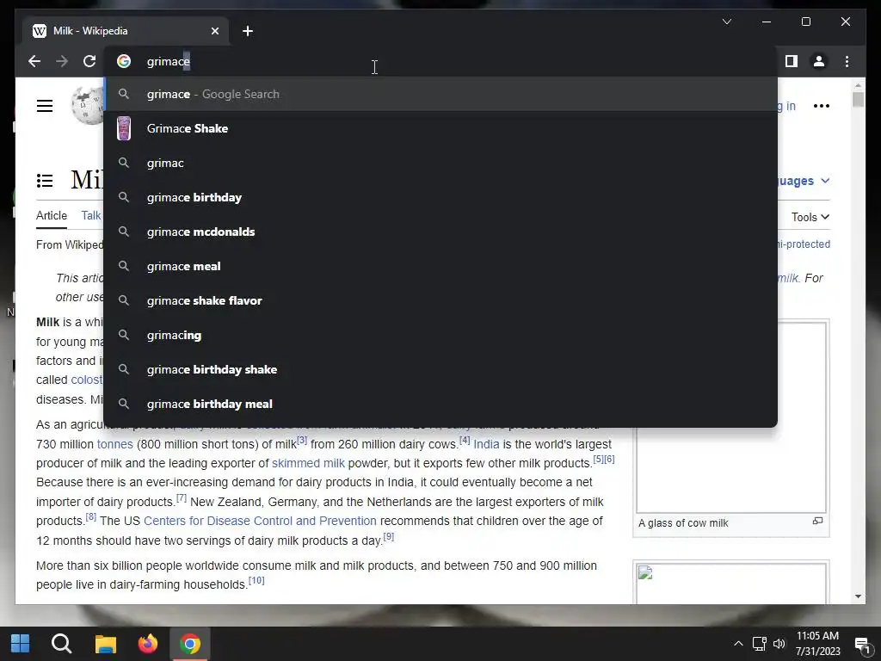The image size is (881, 661).
Task: Reload the Milk Wikipedia page
Action: coord(89,61)
